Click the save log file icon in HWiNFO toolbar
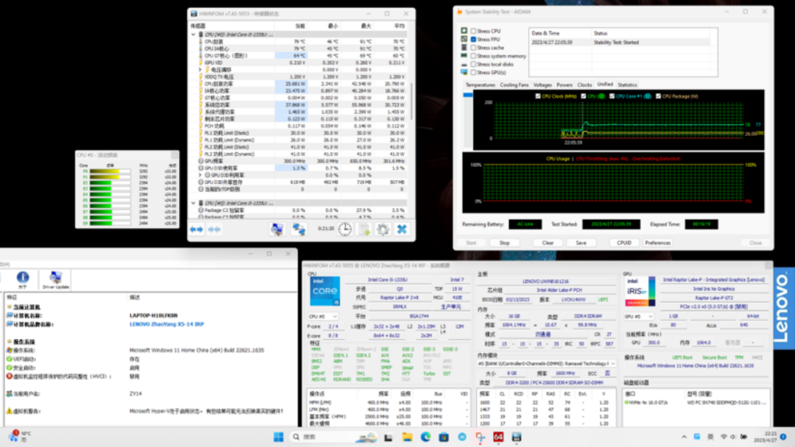Image resolution: width=795 pixels, height=447 pixels. [x=364, y=229]
